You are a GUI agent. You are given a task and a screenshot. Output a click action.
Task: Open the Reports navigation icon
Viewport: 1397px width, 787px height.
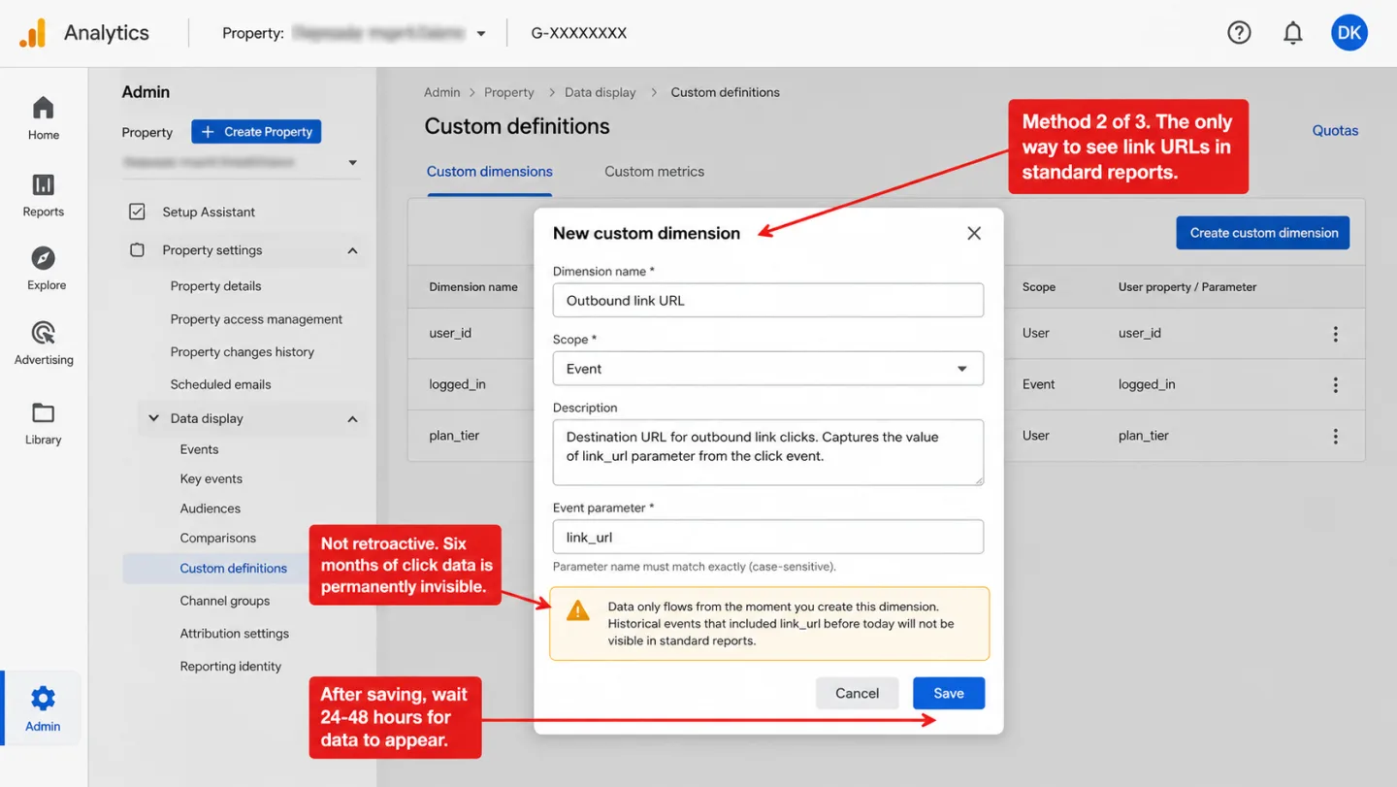43,184
